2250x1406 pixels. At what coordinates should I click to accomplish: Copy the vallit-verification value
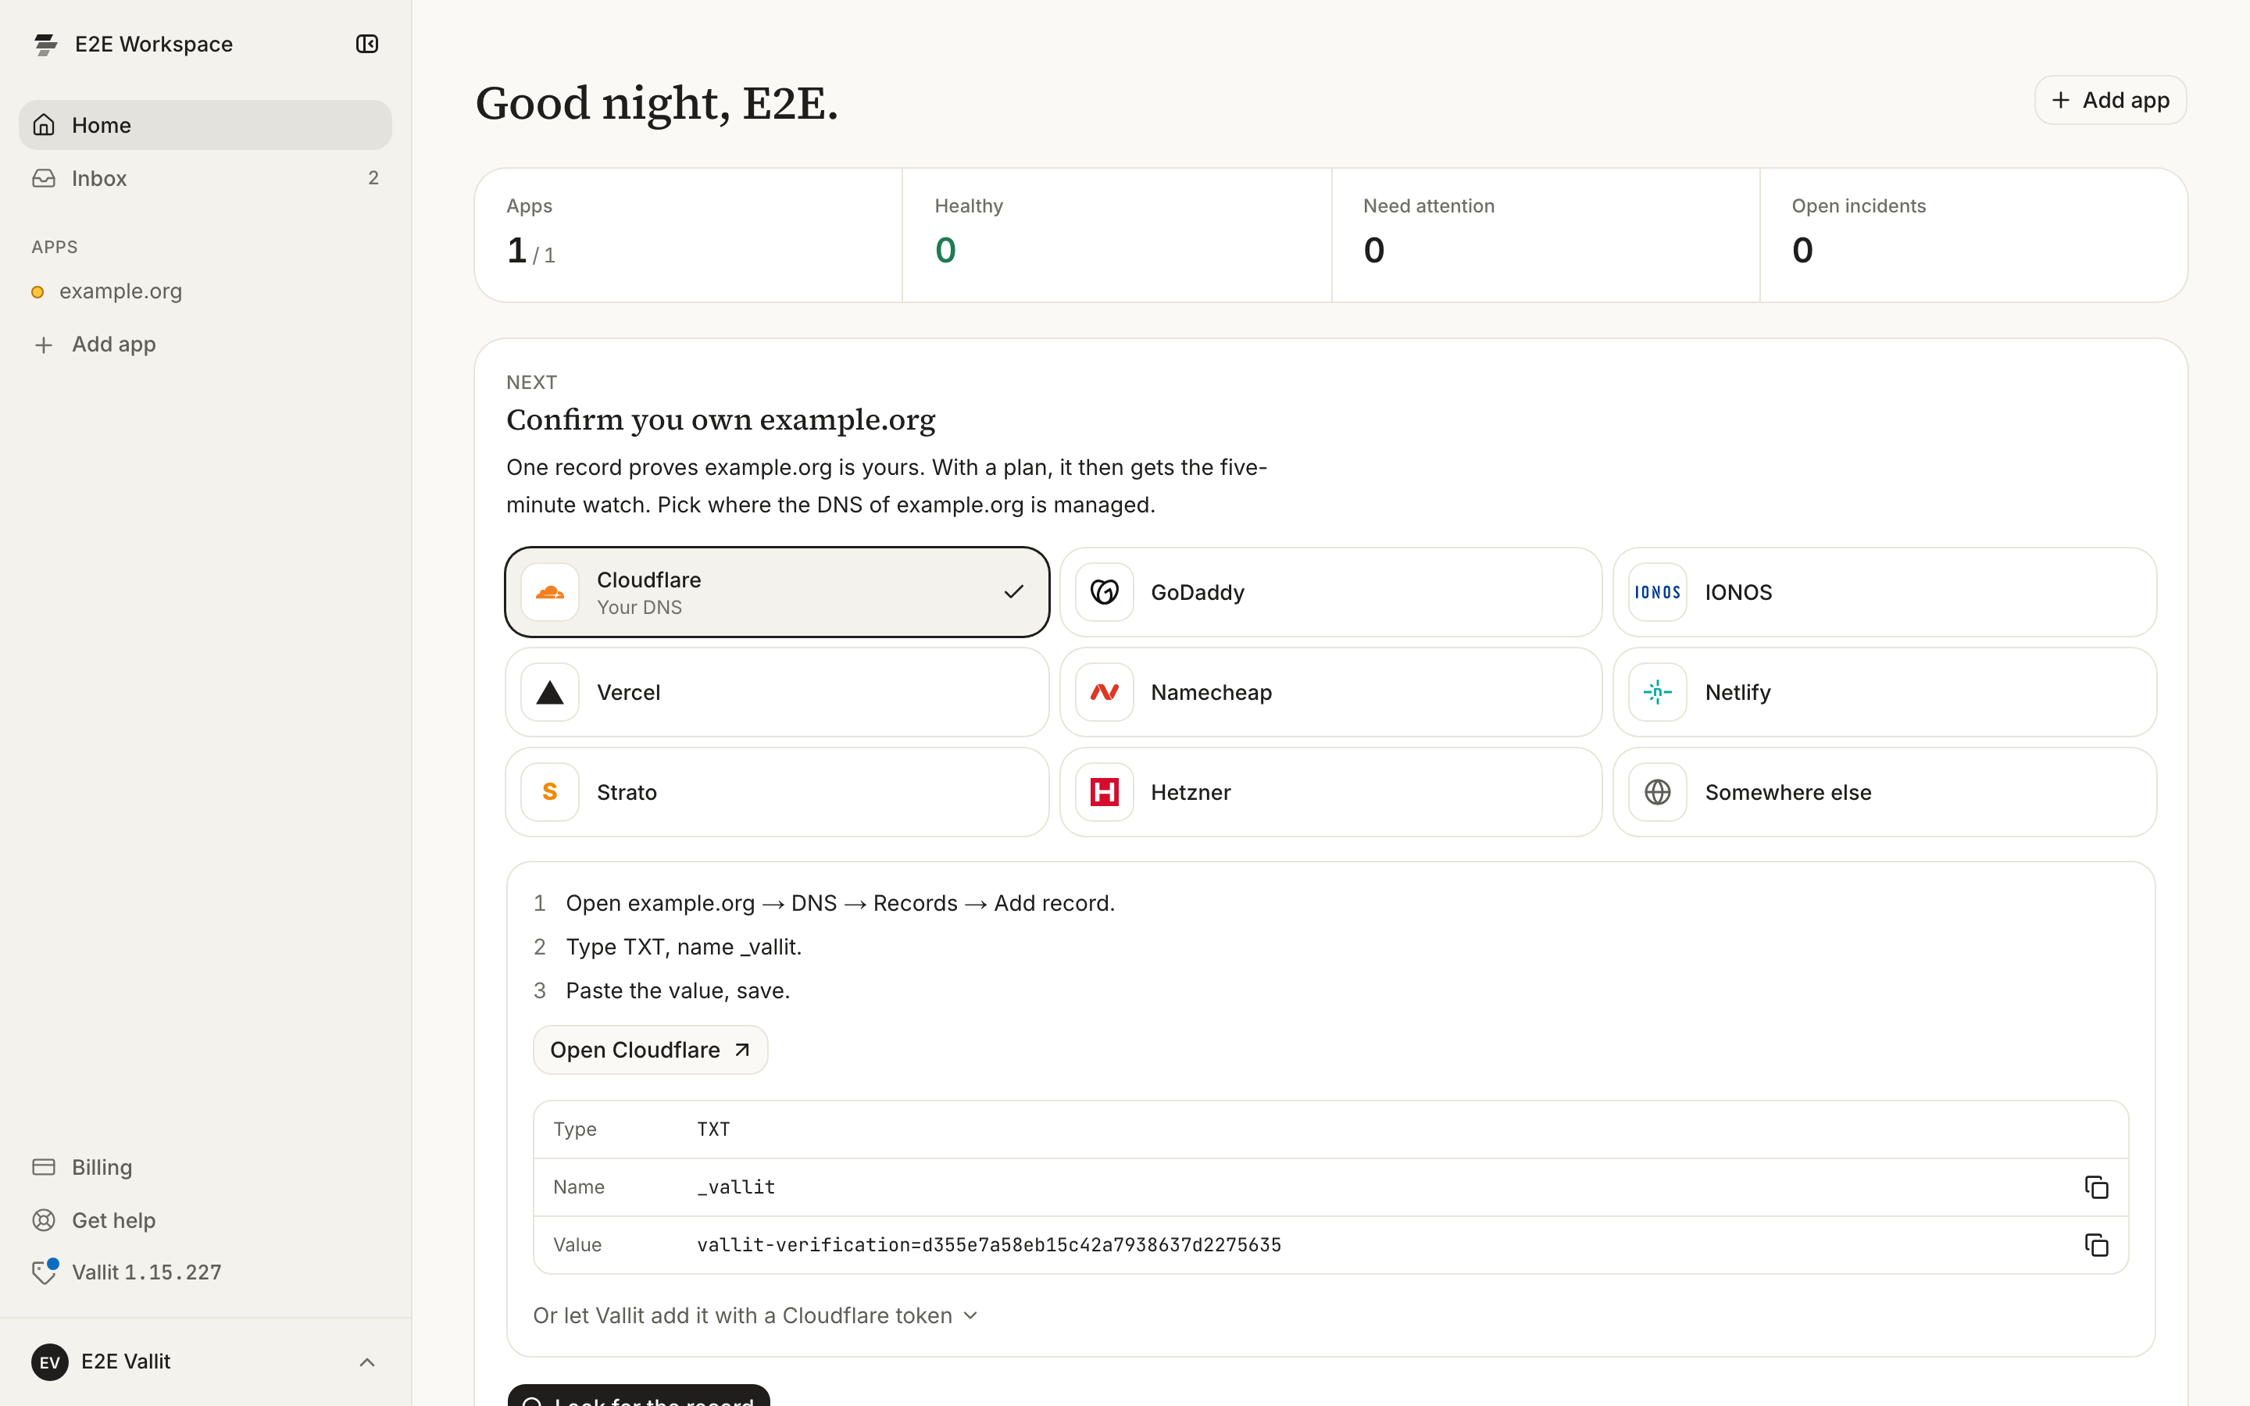click(2095, 1244)
